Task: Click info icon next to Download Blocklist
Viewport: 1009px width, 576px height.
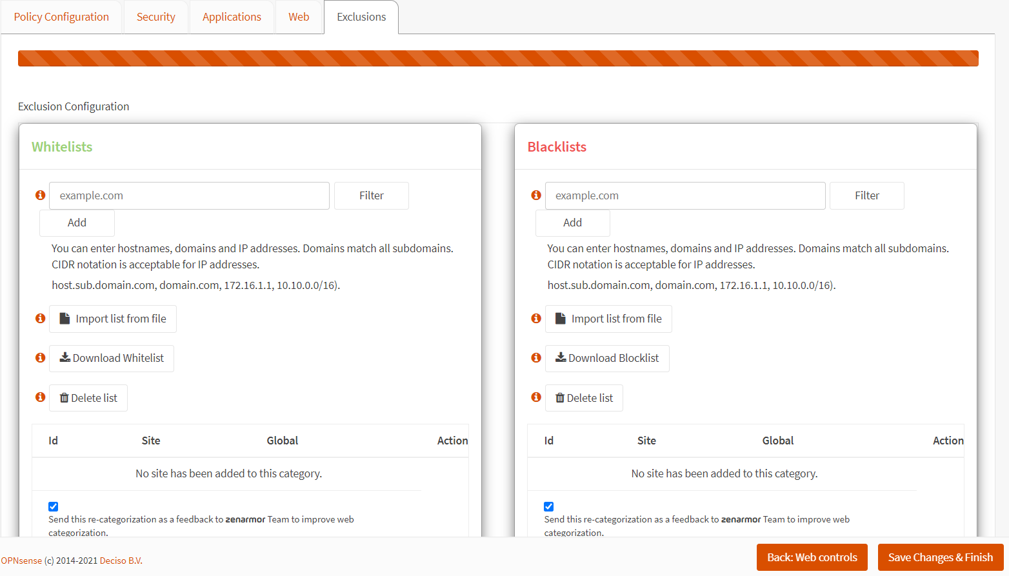Action: (x=535, y=357)
